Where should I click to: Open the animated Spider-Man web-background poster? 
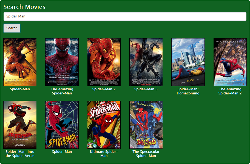(x=62, y=125)
